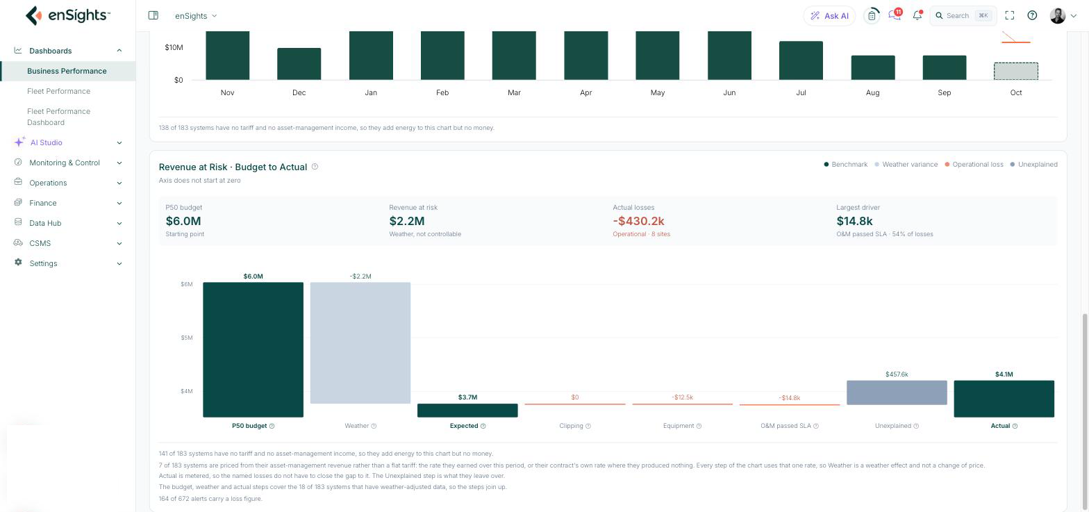Click info icon next to Actual axis label
Image resolution: width=1089 pixels, height=512 pixels.
point(1015,426)
